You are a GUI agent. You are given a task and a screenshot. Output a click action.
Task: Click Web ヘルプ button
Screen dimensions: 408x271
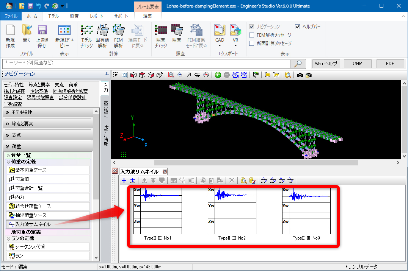pos(326,64)
